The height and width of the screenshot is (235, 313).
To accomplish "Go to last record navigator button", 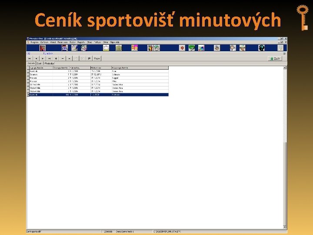I will click(49, 59).
